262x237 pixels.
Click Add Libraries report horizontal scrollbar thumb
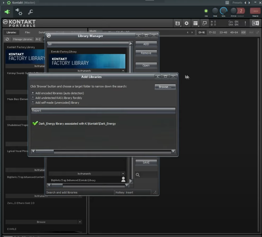pos(45,151)
